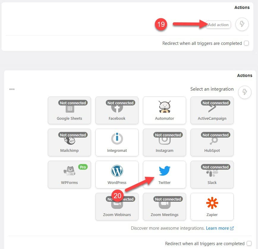Choose the Automator robot integration

pos(164,110)
